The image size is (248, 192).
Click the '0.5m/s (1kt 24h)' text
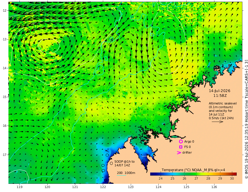221,118
